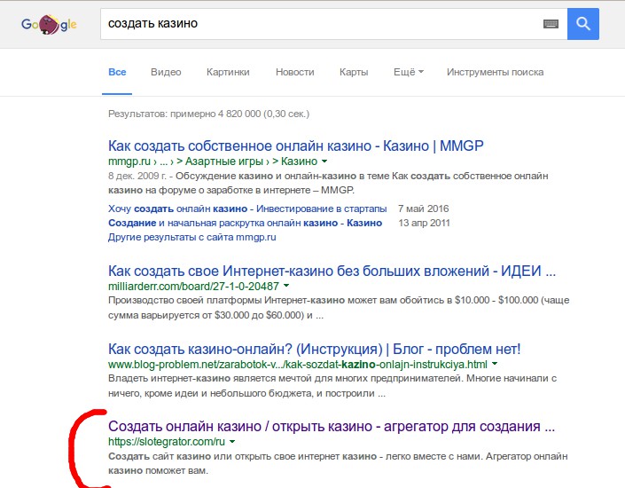
Task: Open "Создать онлайн казино / открыть казино" result
Action: (332, 427)
